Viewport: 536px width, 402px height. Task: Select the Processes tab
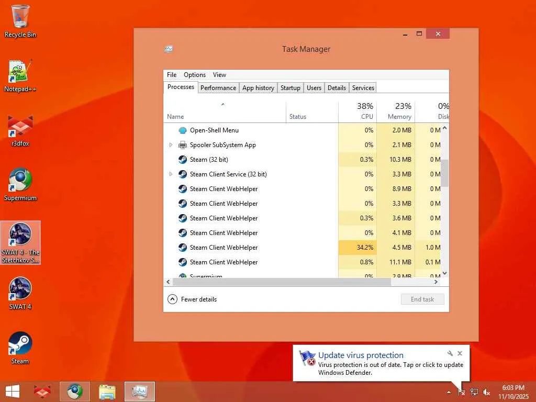[181, 87]
